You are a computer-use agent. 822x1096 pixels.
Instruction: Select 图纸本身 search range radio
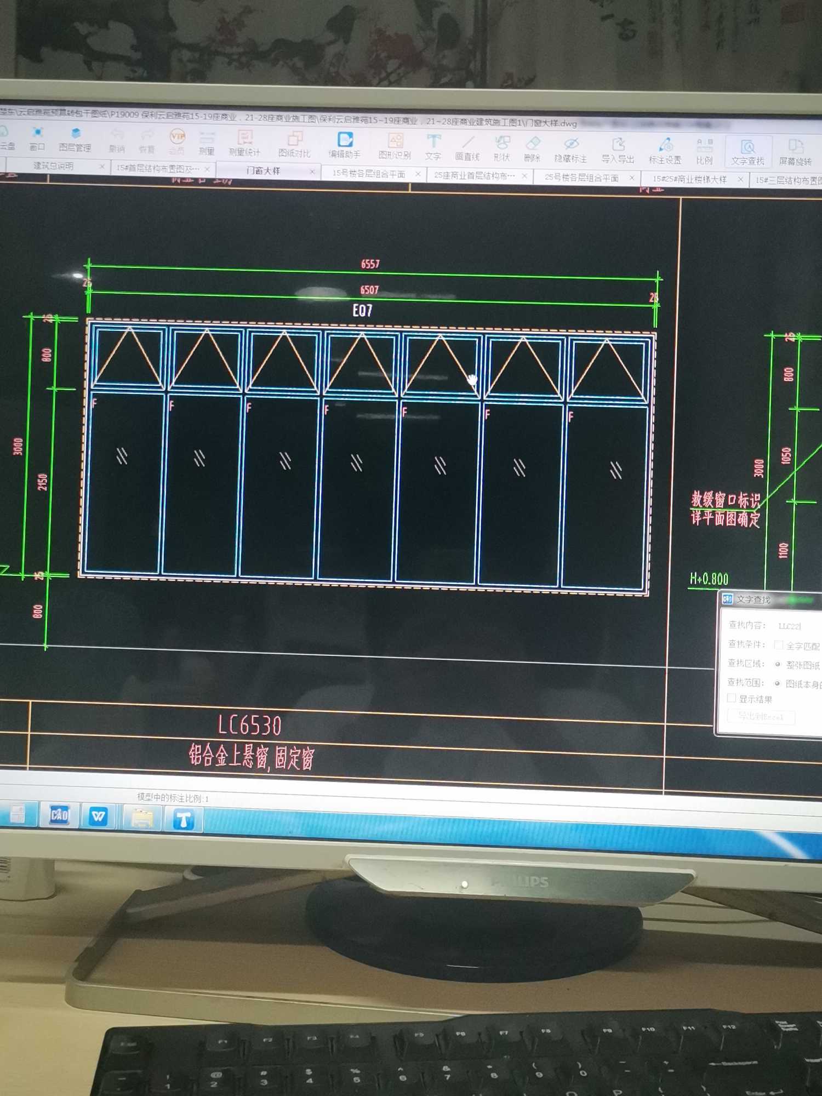tap(777, 683)
